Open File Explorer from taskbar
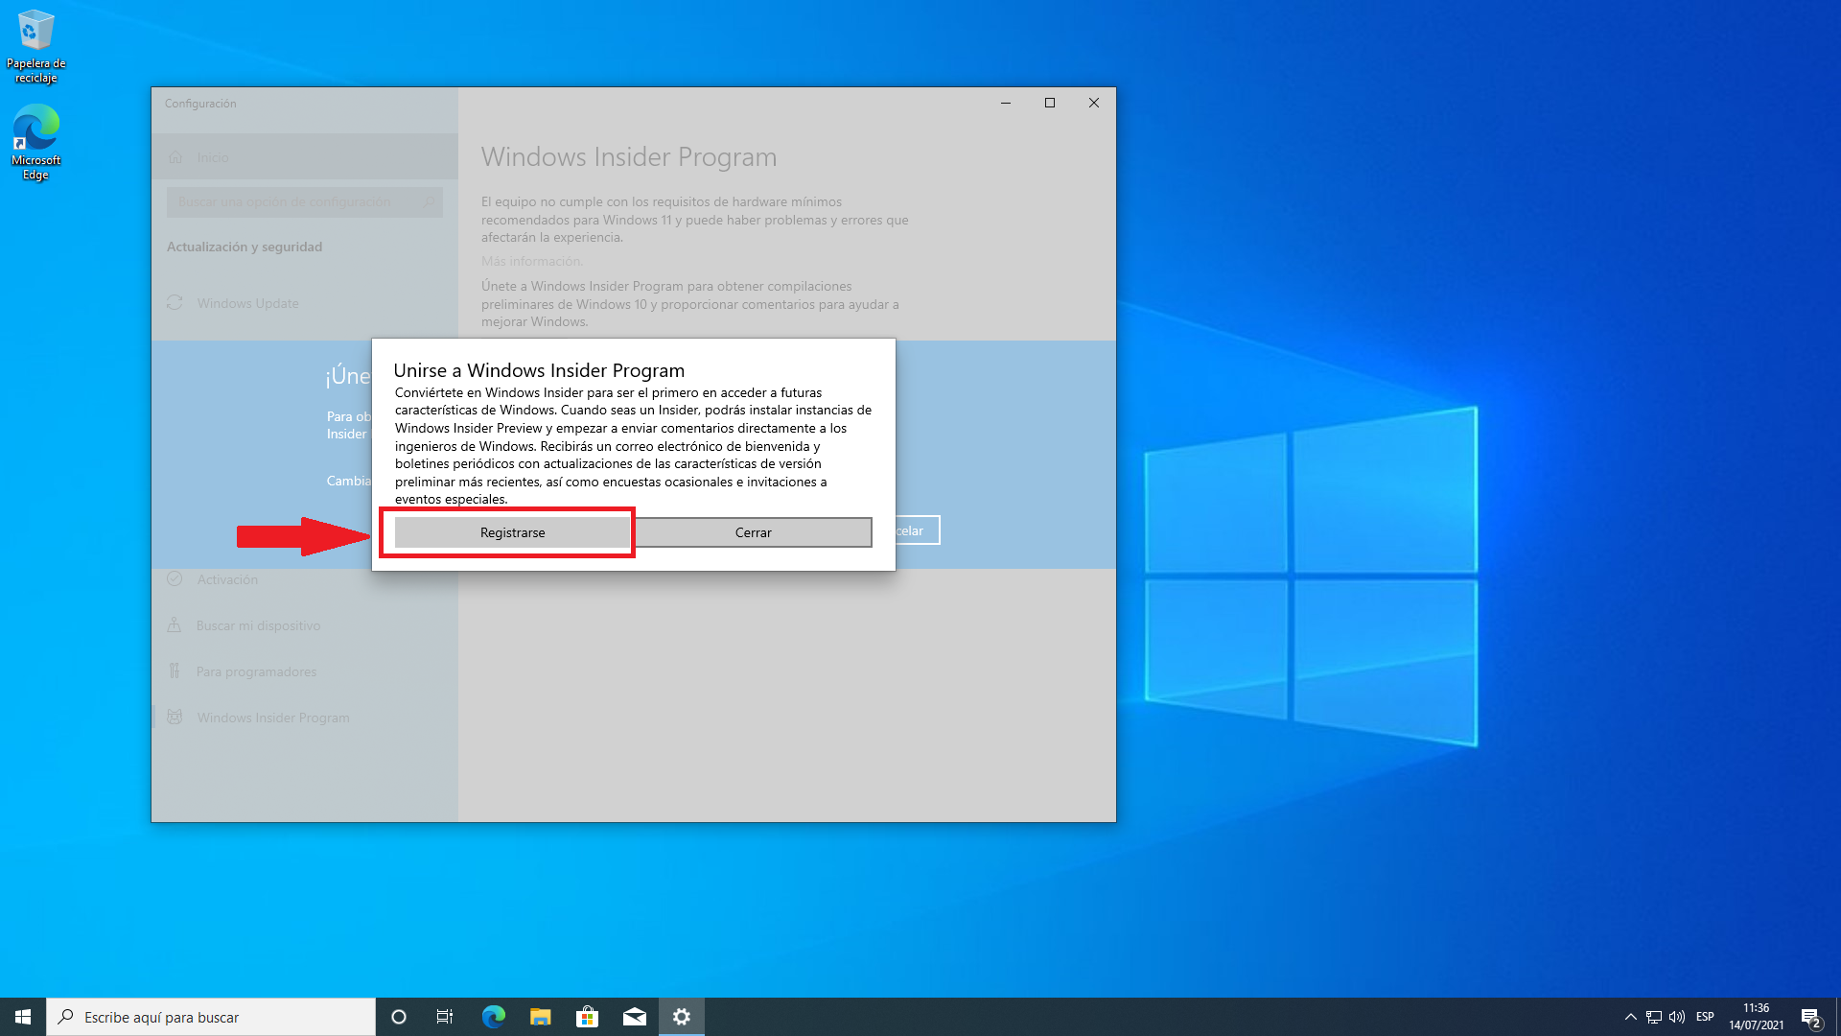 tap(540, 1017)
